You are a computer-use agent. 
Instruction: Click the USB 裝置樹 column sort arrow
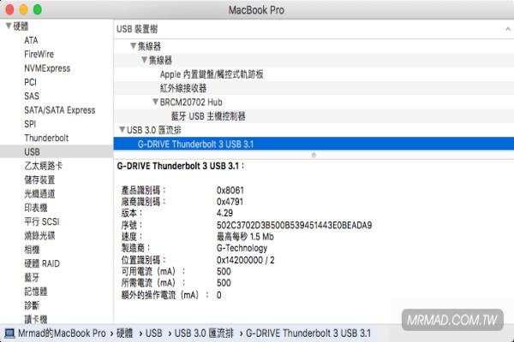508,29
